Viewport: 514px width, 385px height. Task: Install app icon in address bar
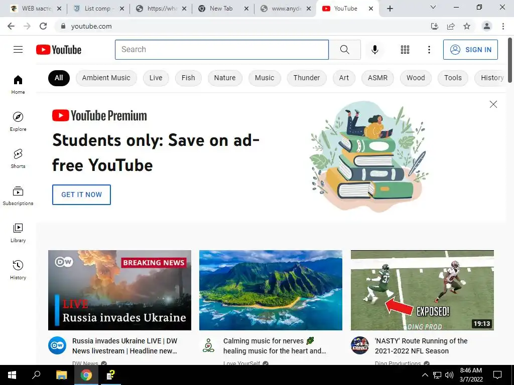pyautogui.click(x=435, y=26)
